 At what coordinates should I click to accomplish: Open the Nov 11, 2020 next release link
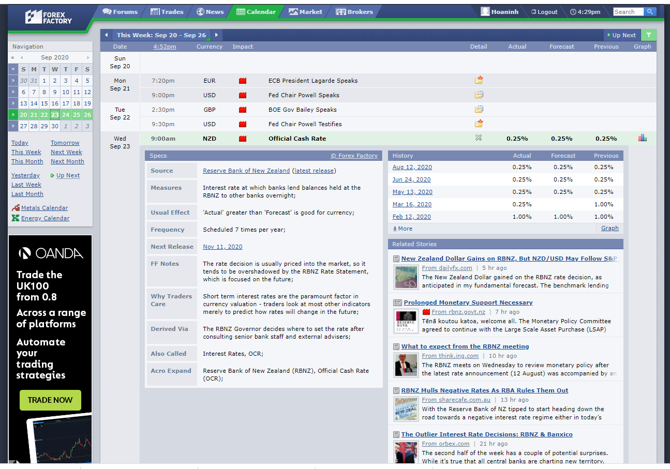222,247
